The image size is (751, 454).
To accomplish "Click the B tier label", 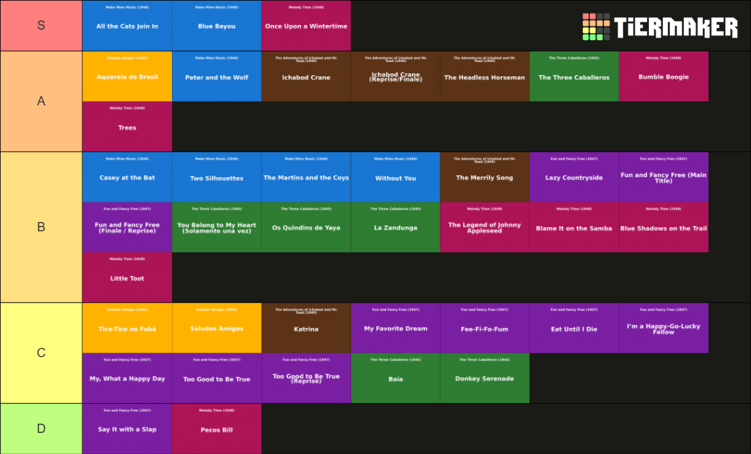I will click(x=42, y=227).
